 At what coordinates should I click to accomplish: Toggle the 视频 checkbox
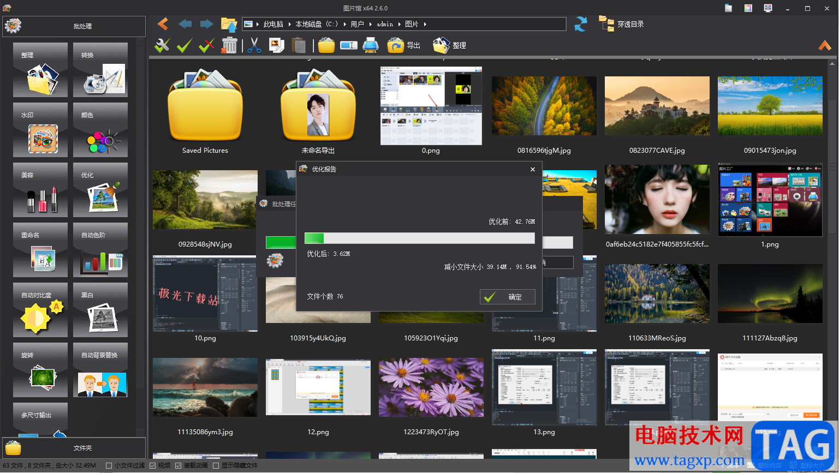(x=152, y=465)
